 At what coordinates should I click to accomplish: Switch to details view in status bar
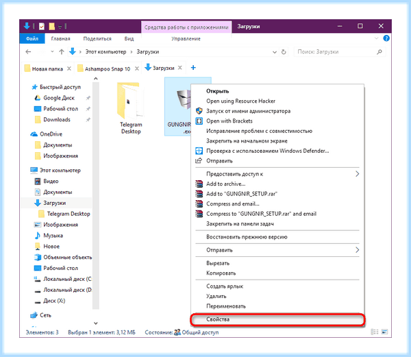375,332
